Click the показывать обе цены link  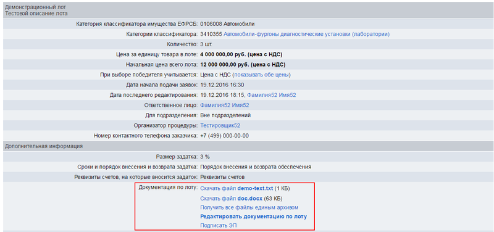(x=261, y=75)
